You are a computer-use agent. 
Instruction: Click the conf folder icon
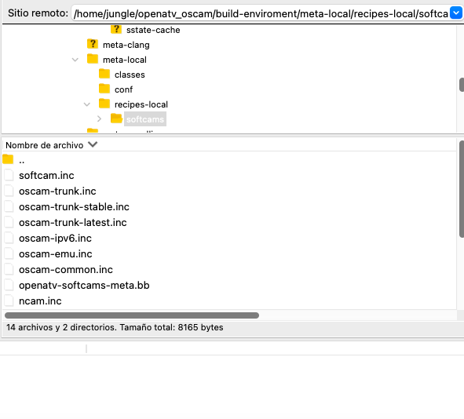coord(104,89)
